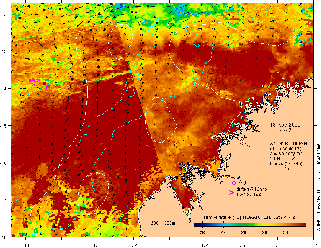Click the color bar tick label '28'
The height and width of the screenshot is (248, 321).
244,232
